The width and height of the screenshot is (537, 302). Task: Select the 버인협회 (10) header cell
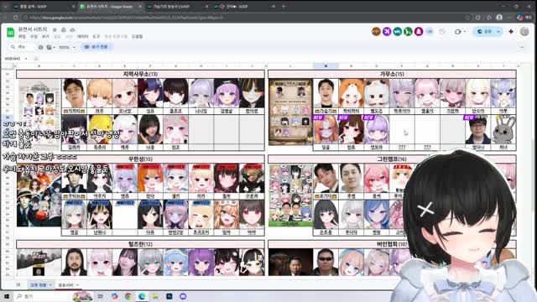click(392, 244)
